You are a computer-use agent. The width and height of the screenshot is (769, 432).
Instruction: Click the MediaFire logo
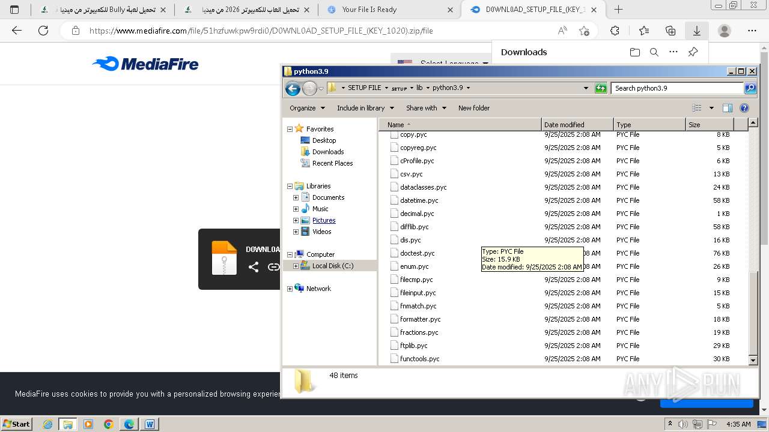(x=145, y=64)
